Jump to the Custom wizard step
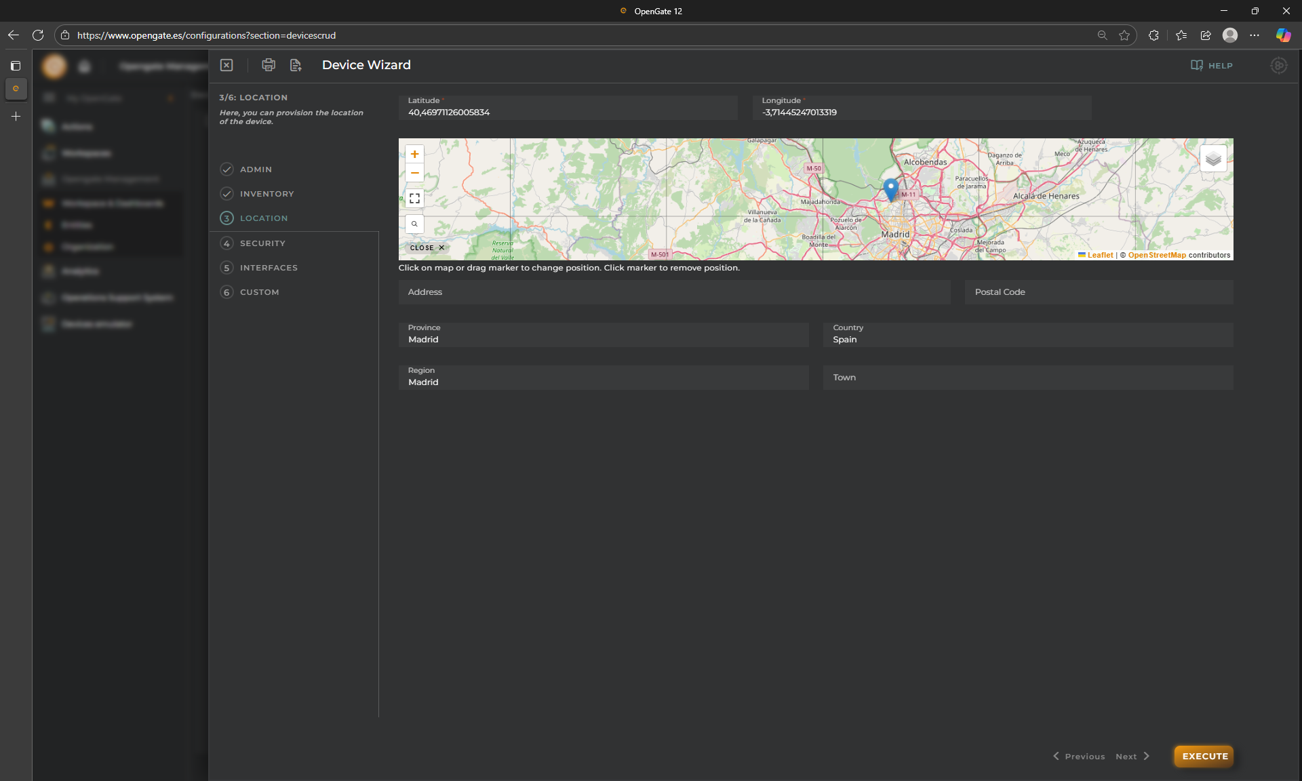1302x781 pixels. (x=259, y=292)
